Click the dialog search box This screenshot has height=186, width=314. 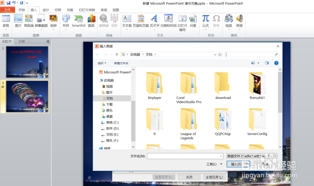click(x=252, y=54)
